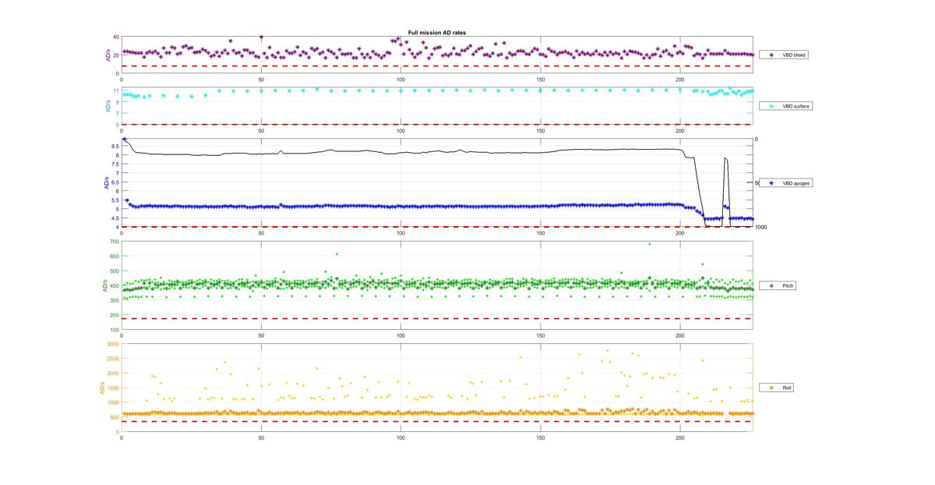This screenshot has height=485, width=935.
Task: Select the cyan 'AD/s' y-axis label
Action: (107, 105)
